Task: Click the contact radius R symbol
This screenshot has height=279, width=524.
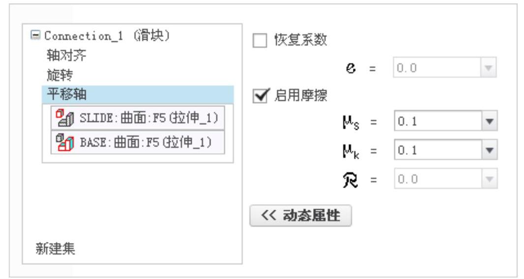Action: click(350, 180)
